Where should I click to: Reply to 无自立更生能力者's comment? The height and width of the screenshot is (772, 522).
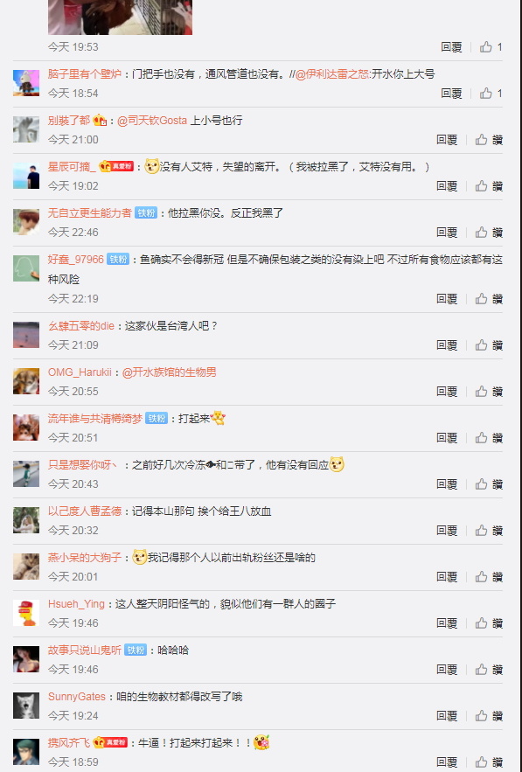(x=447, y=233)
